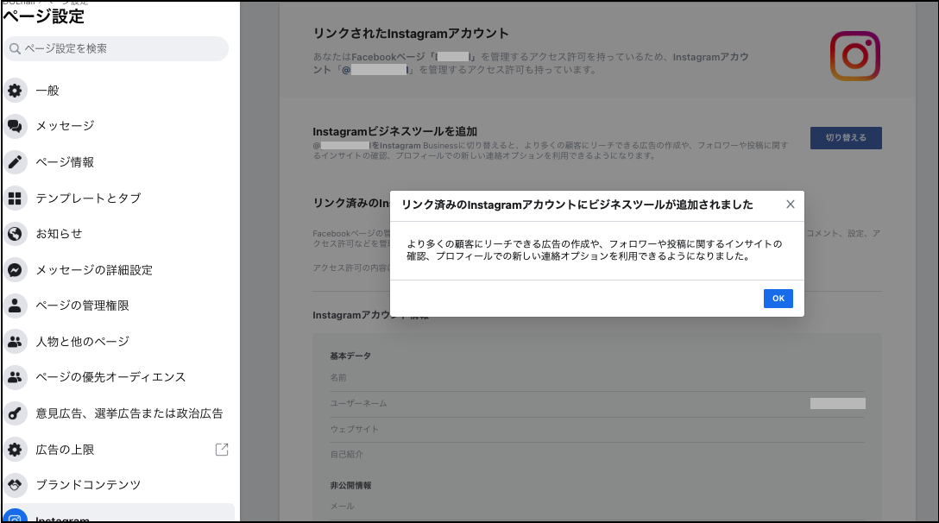Click the pencil icon beside ページ情報

pyautogui.click(x=15, y=161)
